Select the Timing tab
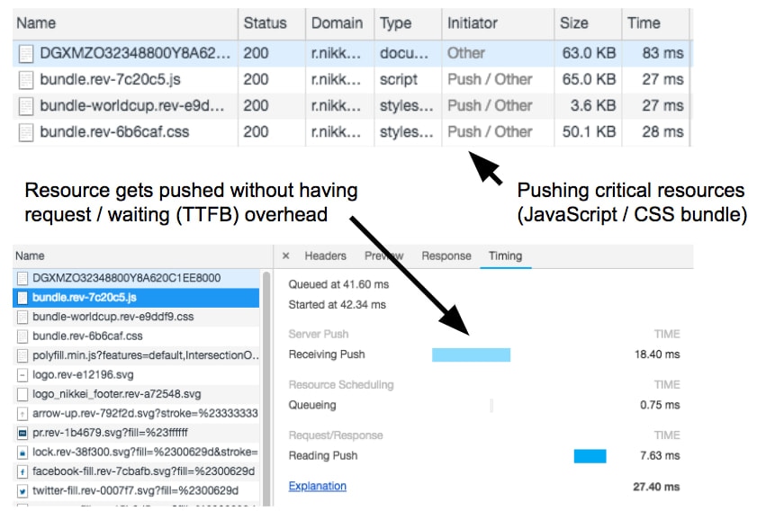 (505, 256)
